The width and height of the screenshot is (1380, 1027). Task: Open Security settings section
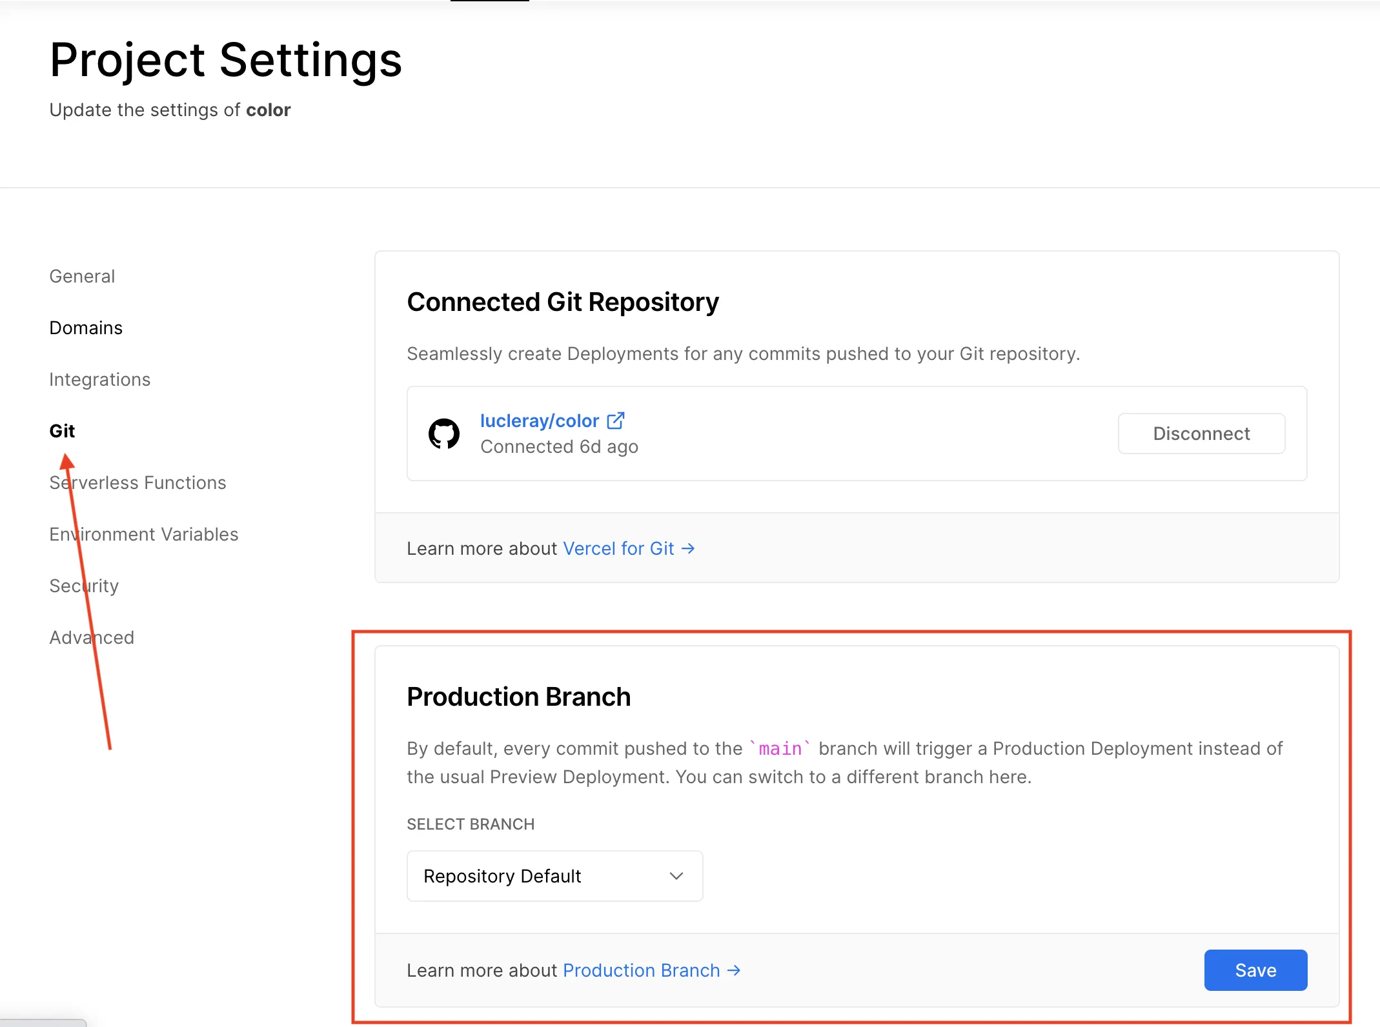click(84, 586)
